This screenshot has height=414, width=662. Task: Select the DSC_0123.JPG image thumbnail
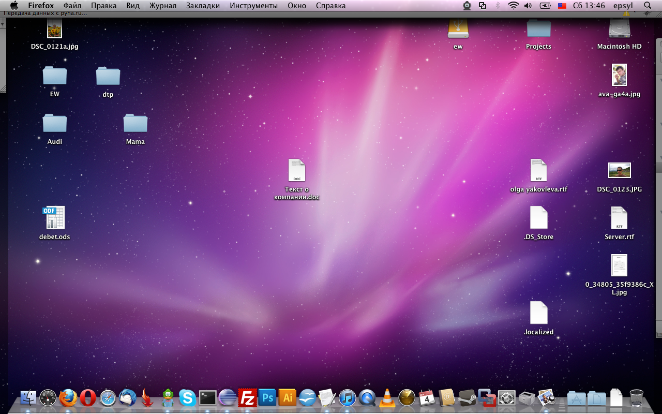click(x=619, y=171)
